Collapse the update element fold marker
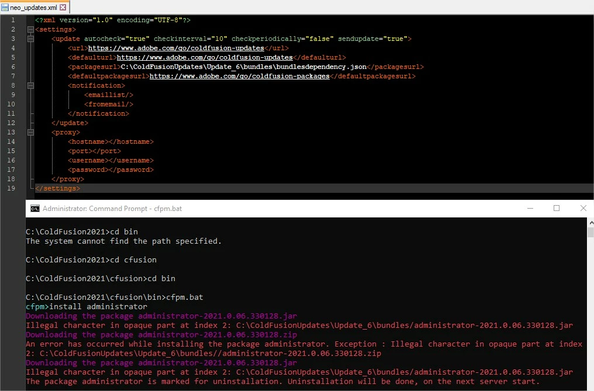594x391 pixels. [30, 39]
